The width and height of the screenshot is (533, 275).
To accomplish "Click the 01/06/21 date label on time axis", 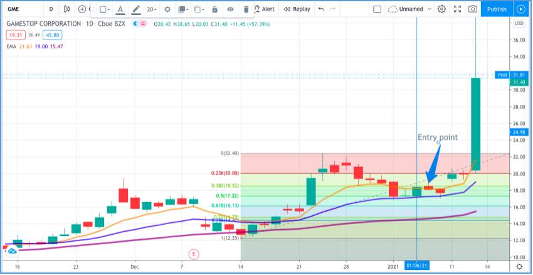I will [417, 266].
